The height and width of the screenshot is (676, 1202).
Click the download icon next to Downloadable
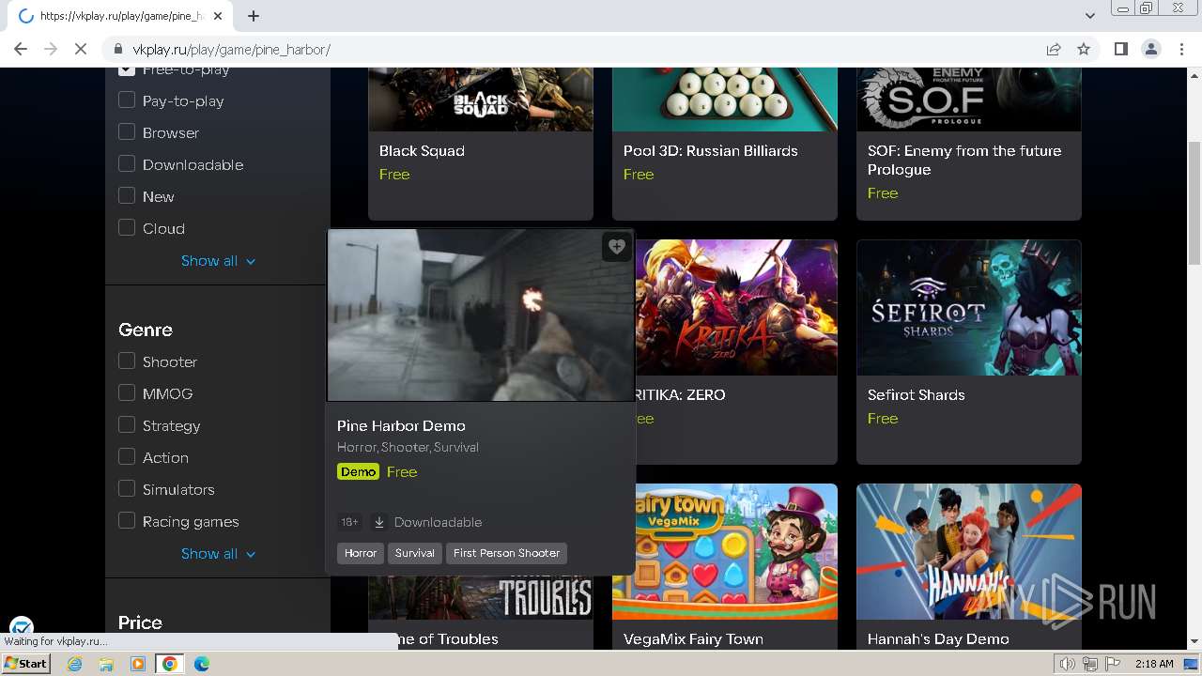tap(379, 522)
